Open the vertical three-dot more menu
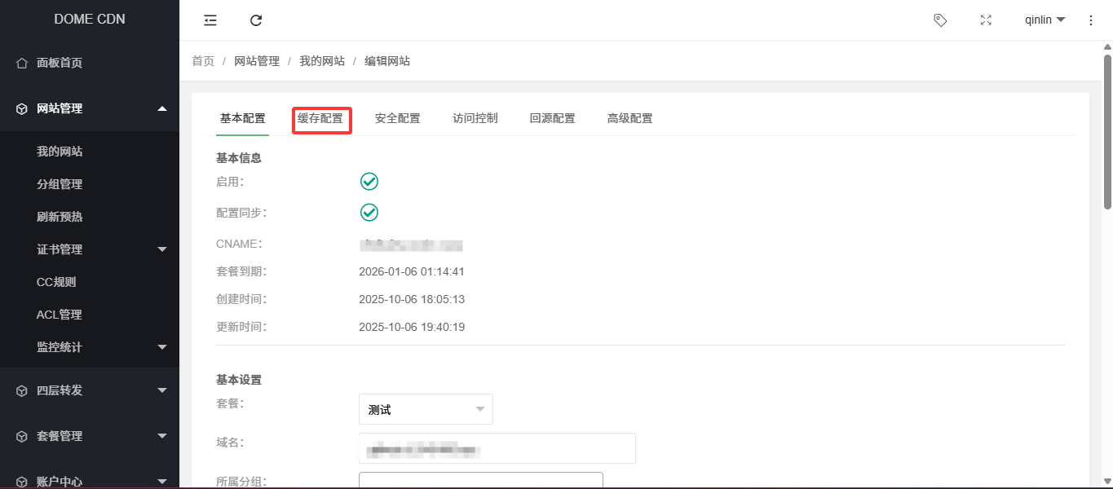 tap(1091, 20)
